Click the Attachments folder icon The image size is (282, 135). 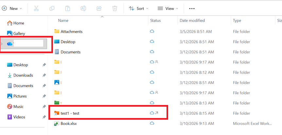point(57,31)
